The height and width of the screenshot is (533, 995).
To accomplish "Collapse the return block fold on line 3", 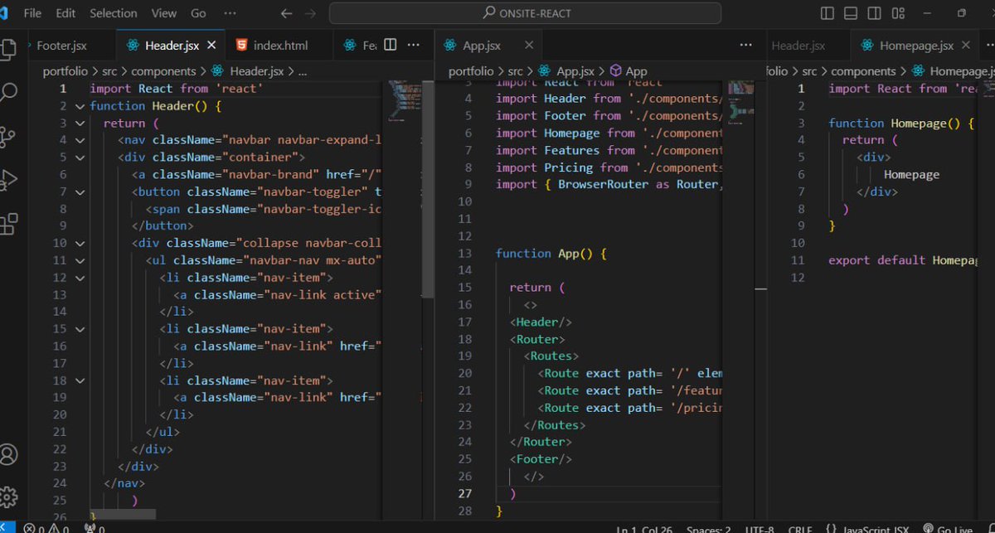I will (80, 123).
